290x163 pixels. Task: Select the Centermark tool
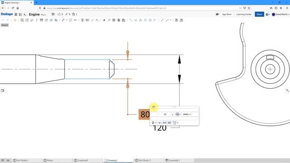tap(150, 20)
